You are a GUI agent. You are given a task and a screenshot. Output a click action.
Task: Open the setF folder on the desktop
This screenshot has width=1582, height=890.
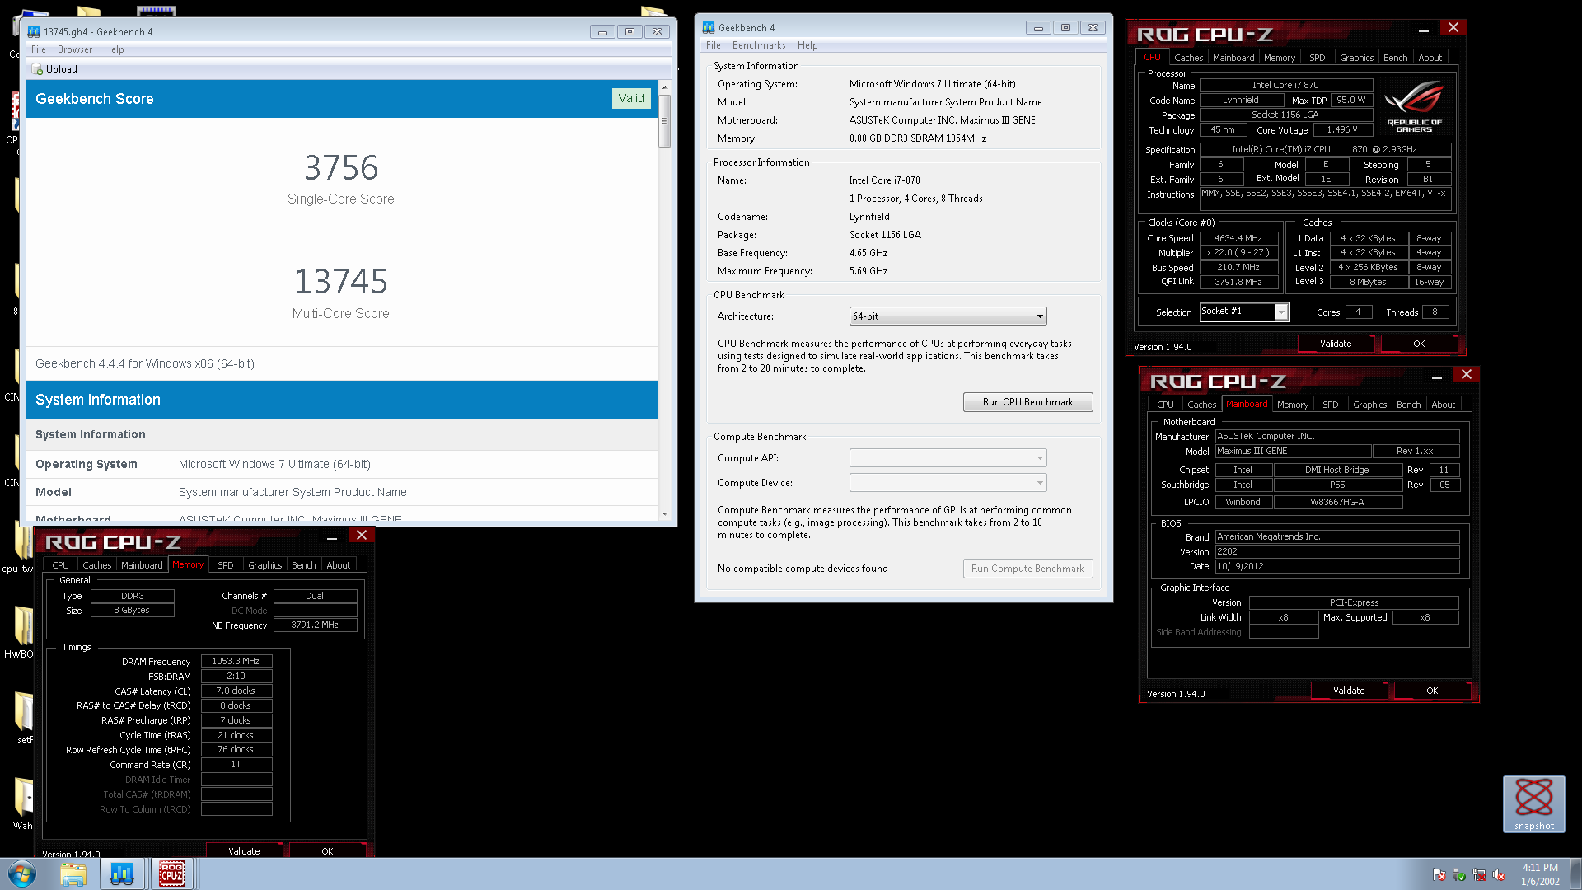point(24,719)
